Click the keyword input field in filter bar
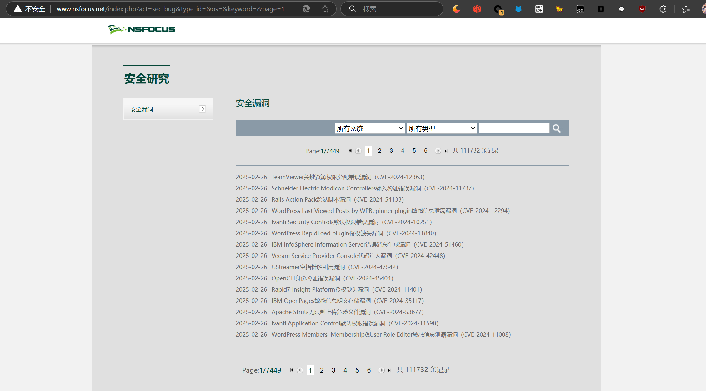706x391 pixels. (x=514, y=128)
